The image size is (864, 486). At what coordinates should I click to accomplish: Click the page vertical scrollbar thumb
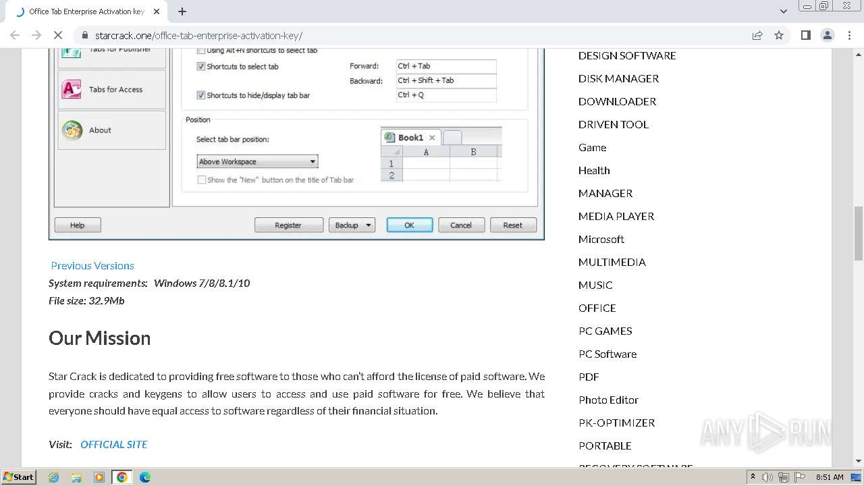pyautogui.click(x=859, y=233)
